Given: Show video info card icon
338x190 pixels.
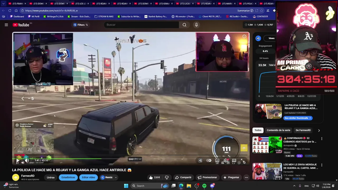Looking at the screenshot, I should pos(244,37).
